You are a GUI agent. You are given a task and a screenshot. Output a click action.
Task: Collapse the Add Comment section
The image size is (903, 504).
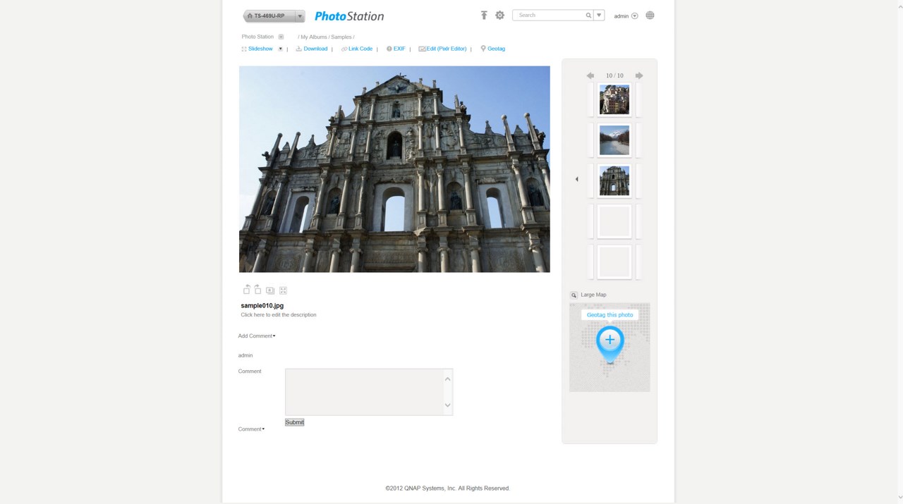pyautogui.click(x=257, y=336)
